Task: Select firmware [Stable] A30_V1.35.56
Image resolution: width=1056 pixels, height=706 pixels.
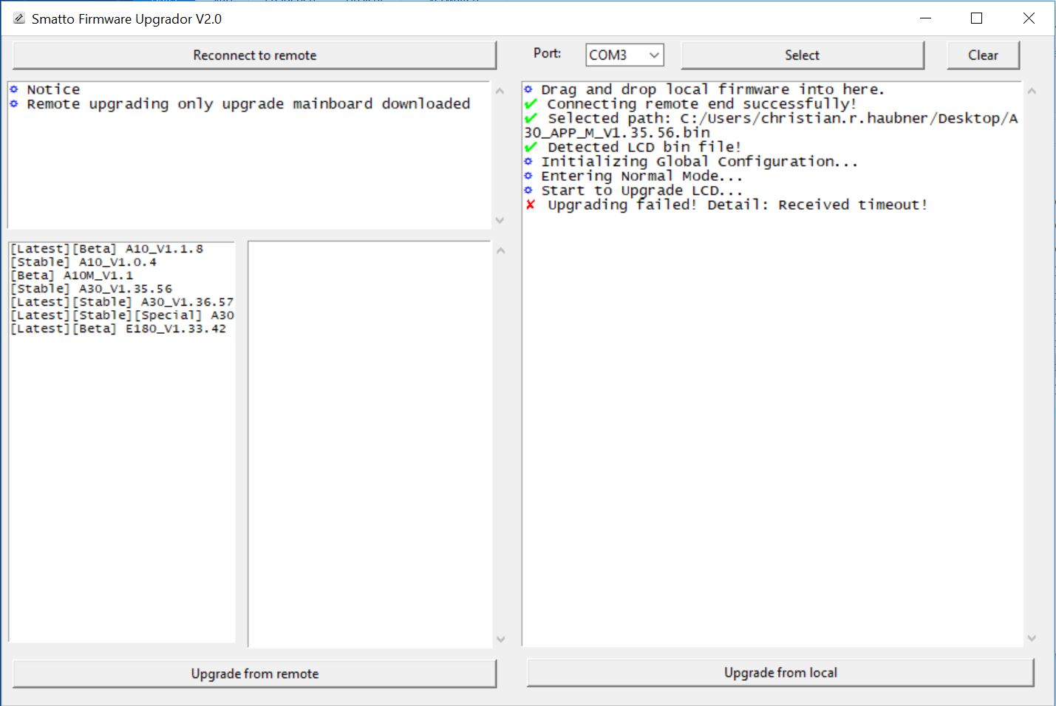Action: point(91,289)
